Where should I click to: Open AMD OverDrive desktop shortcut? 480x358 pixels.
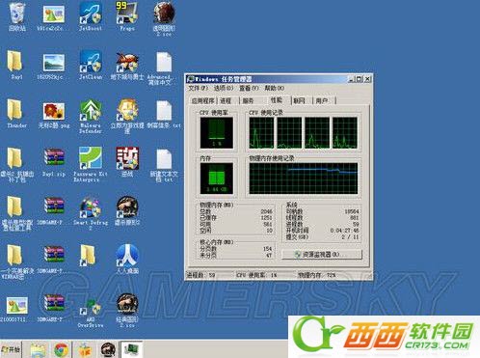91,312
